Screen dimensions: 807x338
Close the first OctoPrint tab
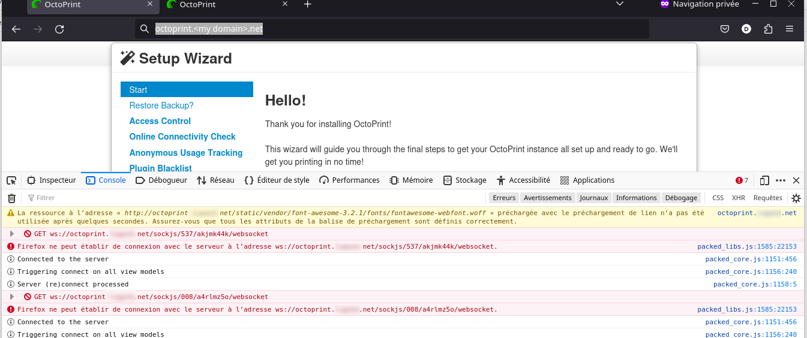tap(150, 4)
